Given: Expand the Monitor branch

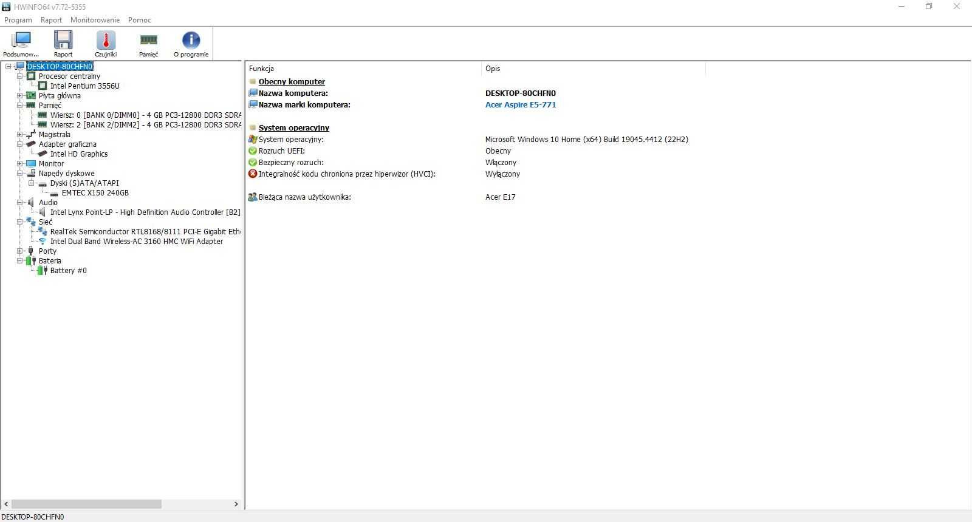Looking at the screenshot, I should tap(19, 164).
